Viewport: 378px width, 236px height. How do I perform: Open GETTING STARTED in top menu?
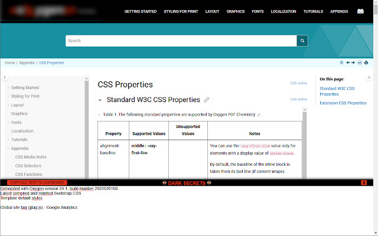pos(141,11)
